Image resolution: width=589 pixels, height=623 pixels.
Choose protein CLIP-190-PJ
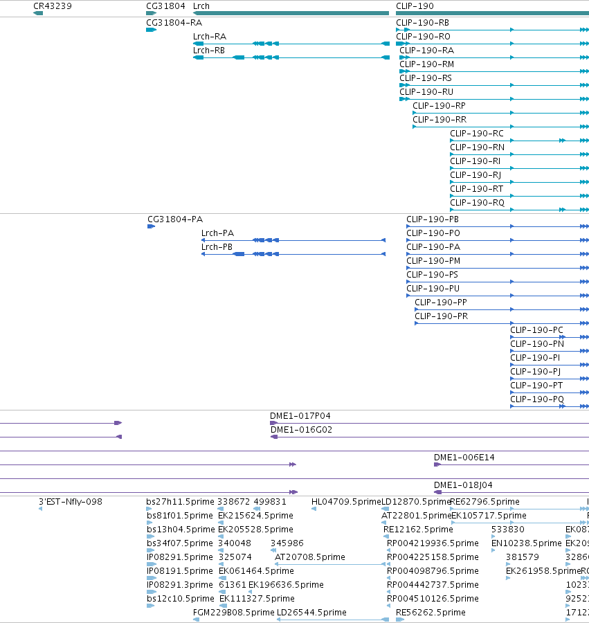(536, 372)
